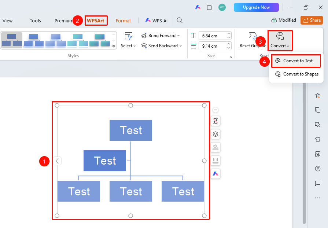The height and width of the screenshot is (228, 328).
Task: Expand the Bring Forward arrow menu
Action: coord(178,36)
